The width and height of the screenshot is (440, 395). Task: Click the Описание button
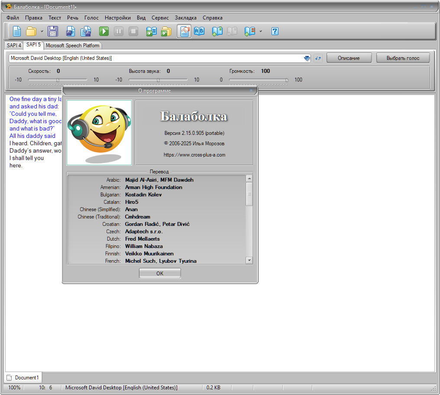(x=349, y=58)
